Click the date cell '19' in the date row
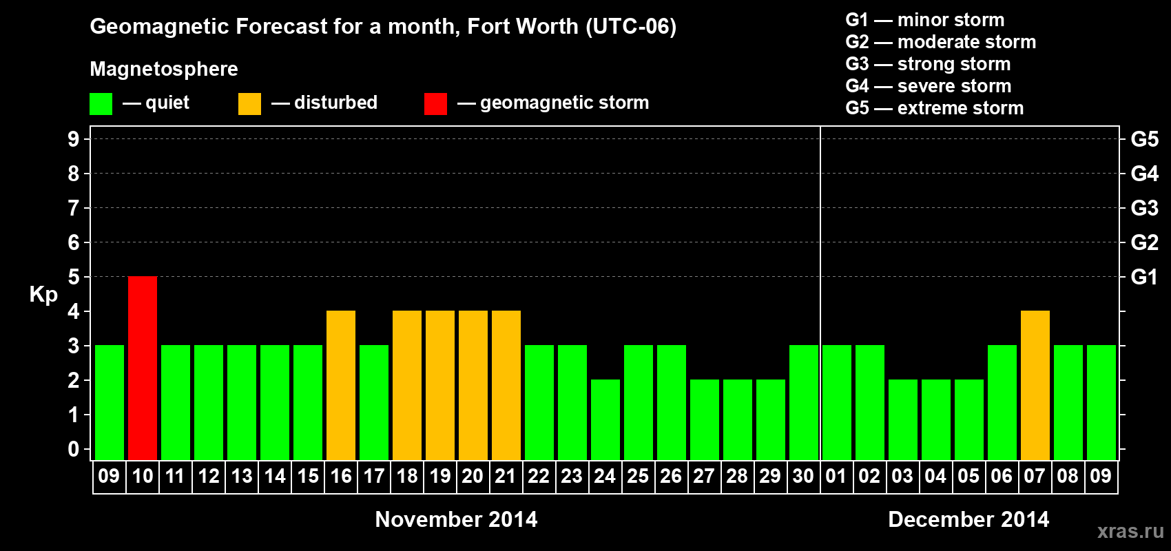Image resolution: width=1171 pixels, height=551 pixels. [x=440, y=477]
